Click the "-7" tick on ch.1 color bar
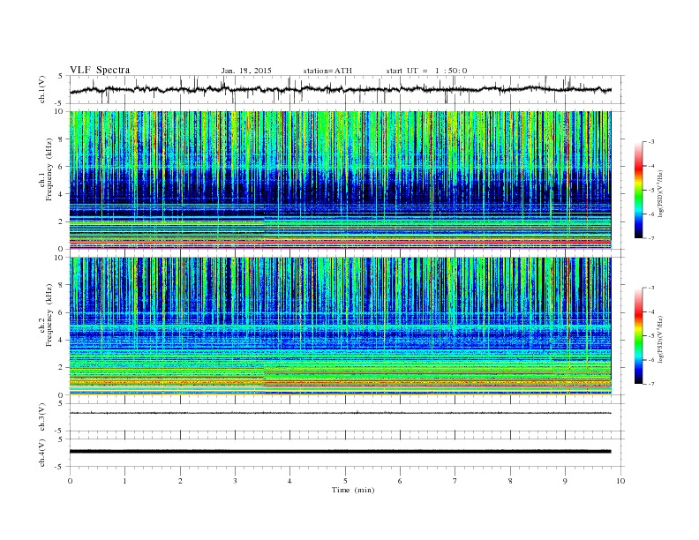 click(x=651, y=238)
